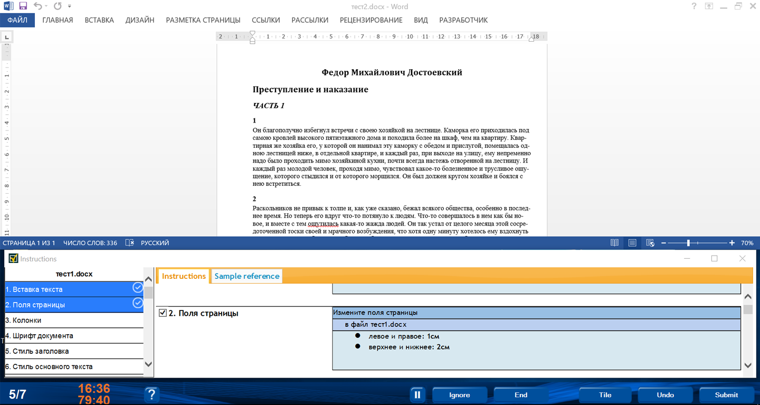This screenshot has height=405, width=760.
Task: Click the Ignore button
Action: click(x=459, y=394)
